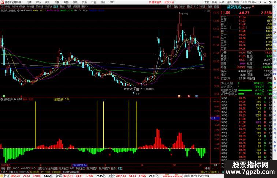Expand the 扩展 panel
This screenshot has height=178, width=277.
coord(4,172)
